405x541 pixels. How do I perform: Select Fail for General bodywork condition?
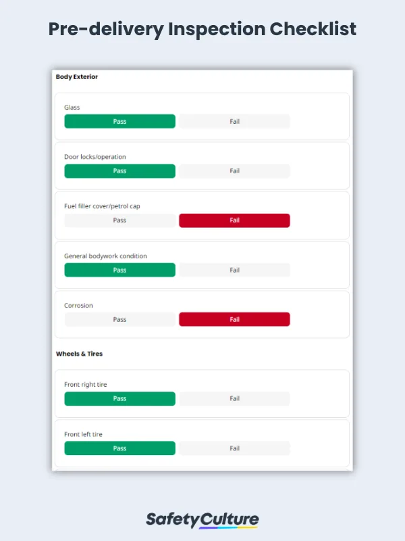click(234, 270)
